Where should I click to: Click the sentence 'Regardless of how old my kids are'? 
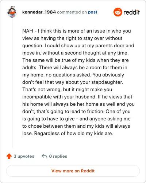(73, 133)
